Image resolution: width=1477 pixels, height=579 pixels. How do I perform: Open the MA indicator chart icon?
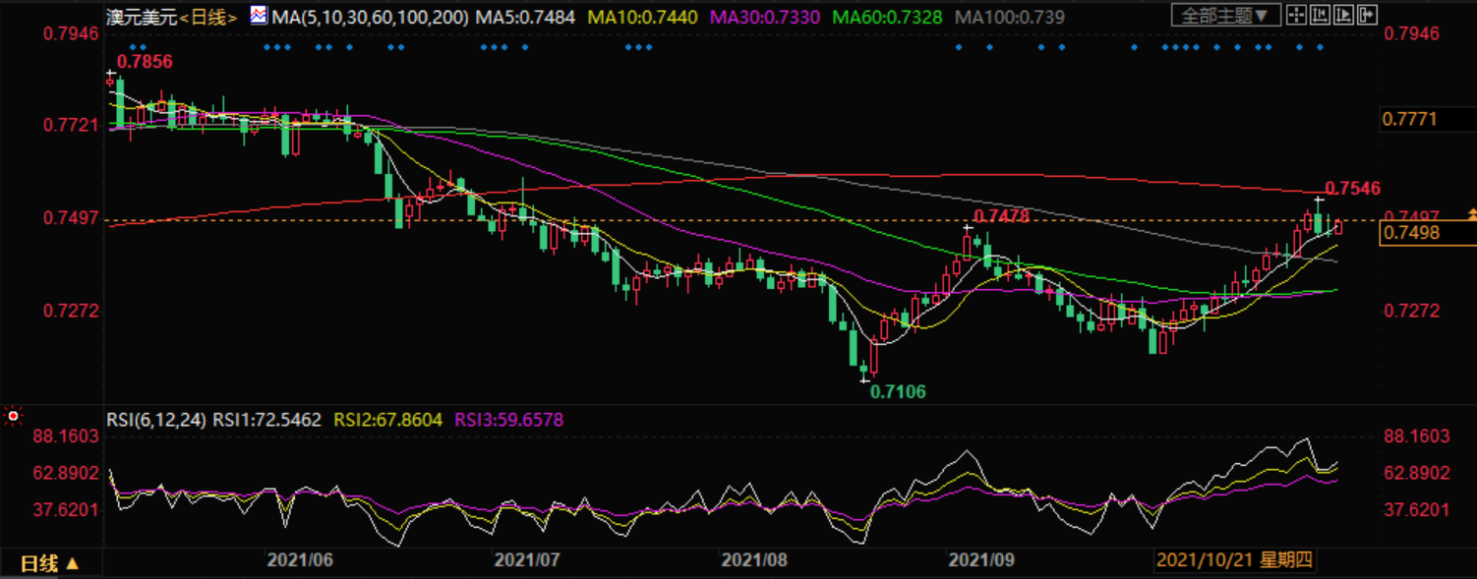point(258,16)
